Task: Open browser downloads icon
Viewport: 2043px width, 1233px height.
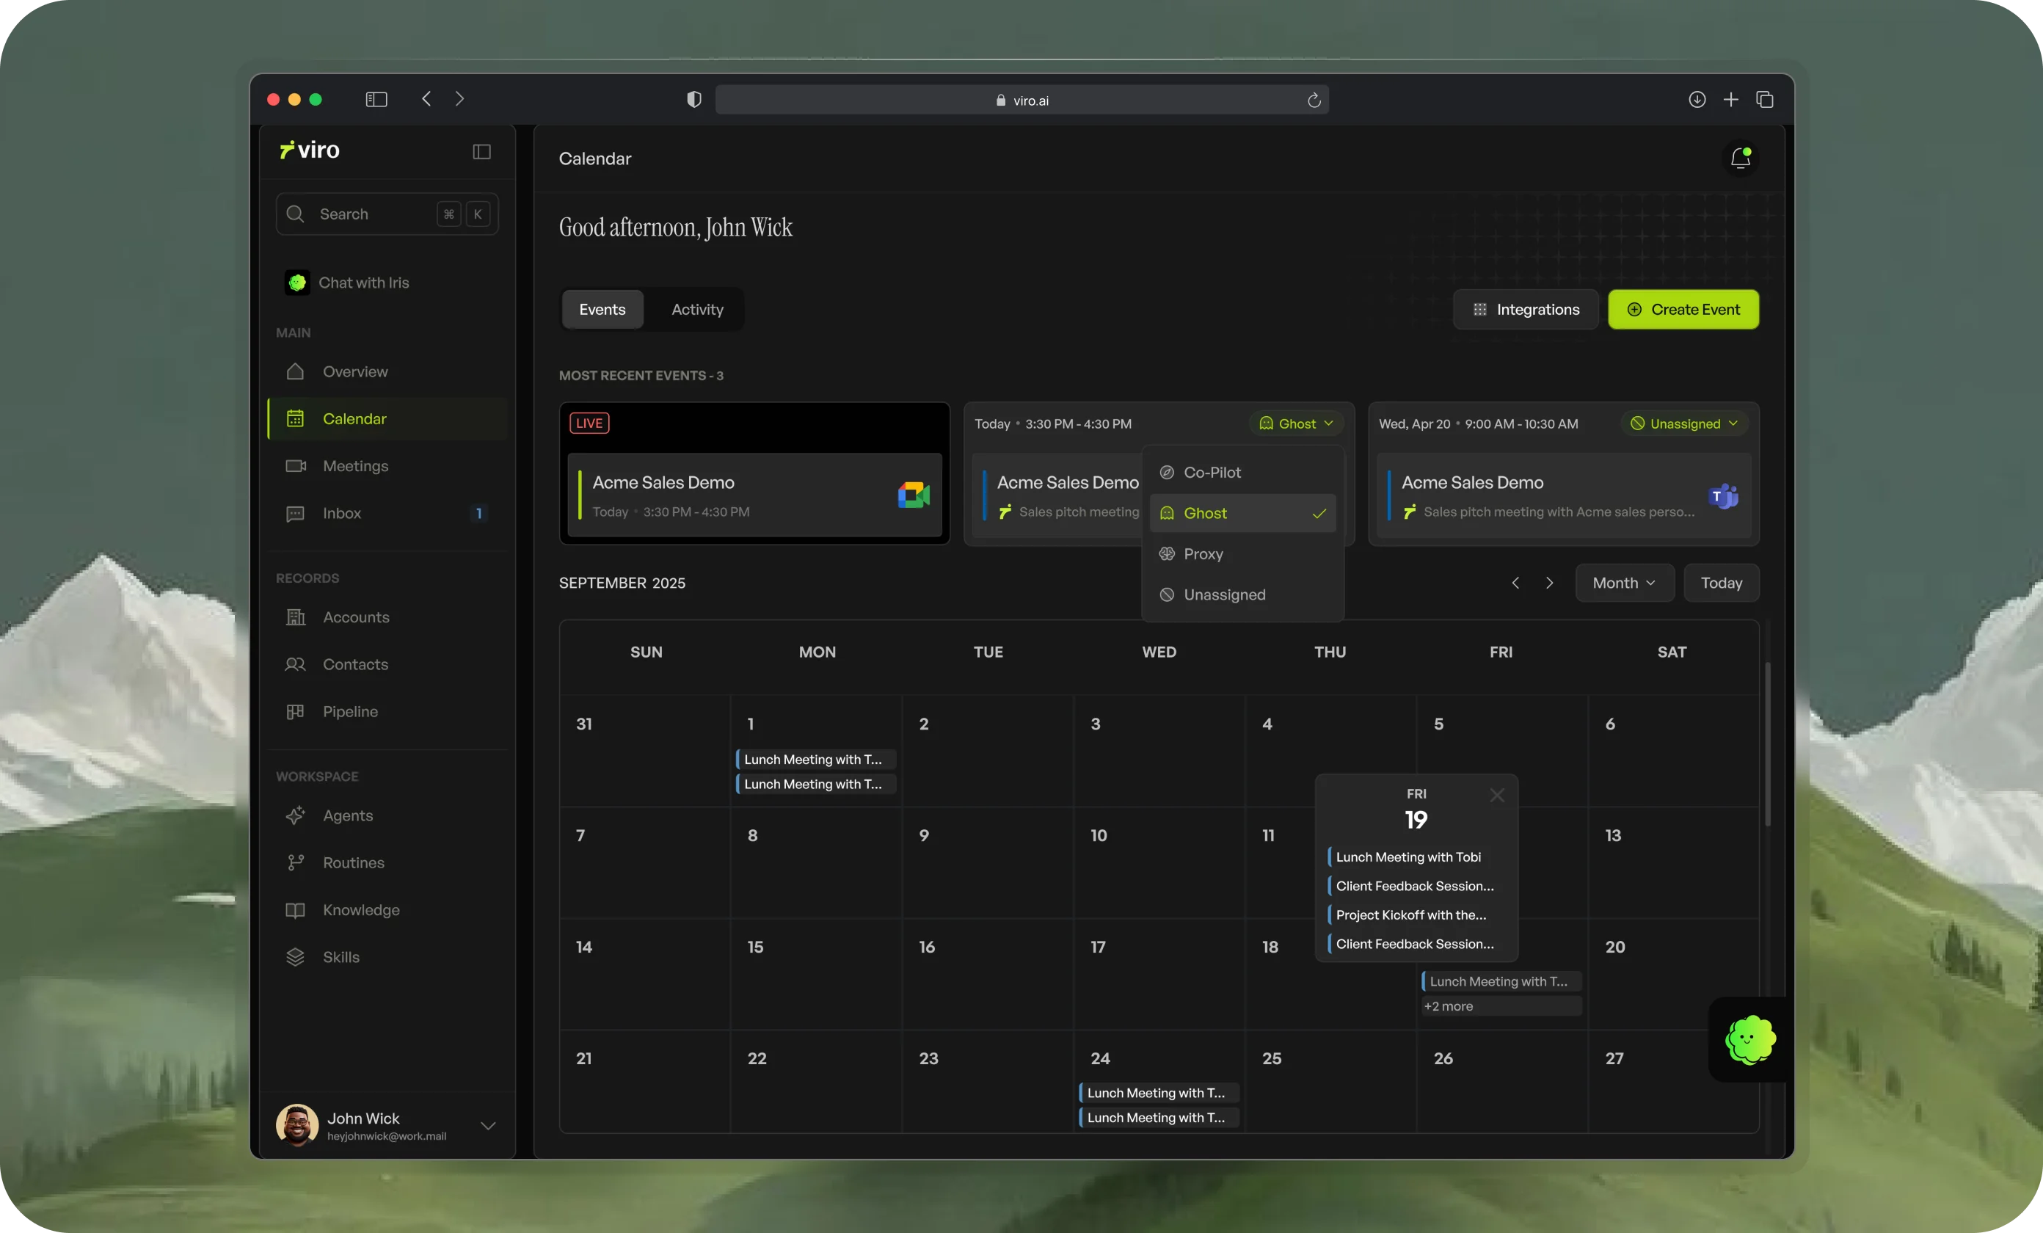Action: tap(1697, 100)
